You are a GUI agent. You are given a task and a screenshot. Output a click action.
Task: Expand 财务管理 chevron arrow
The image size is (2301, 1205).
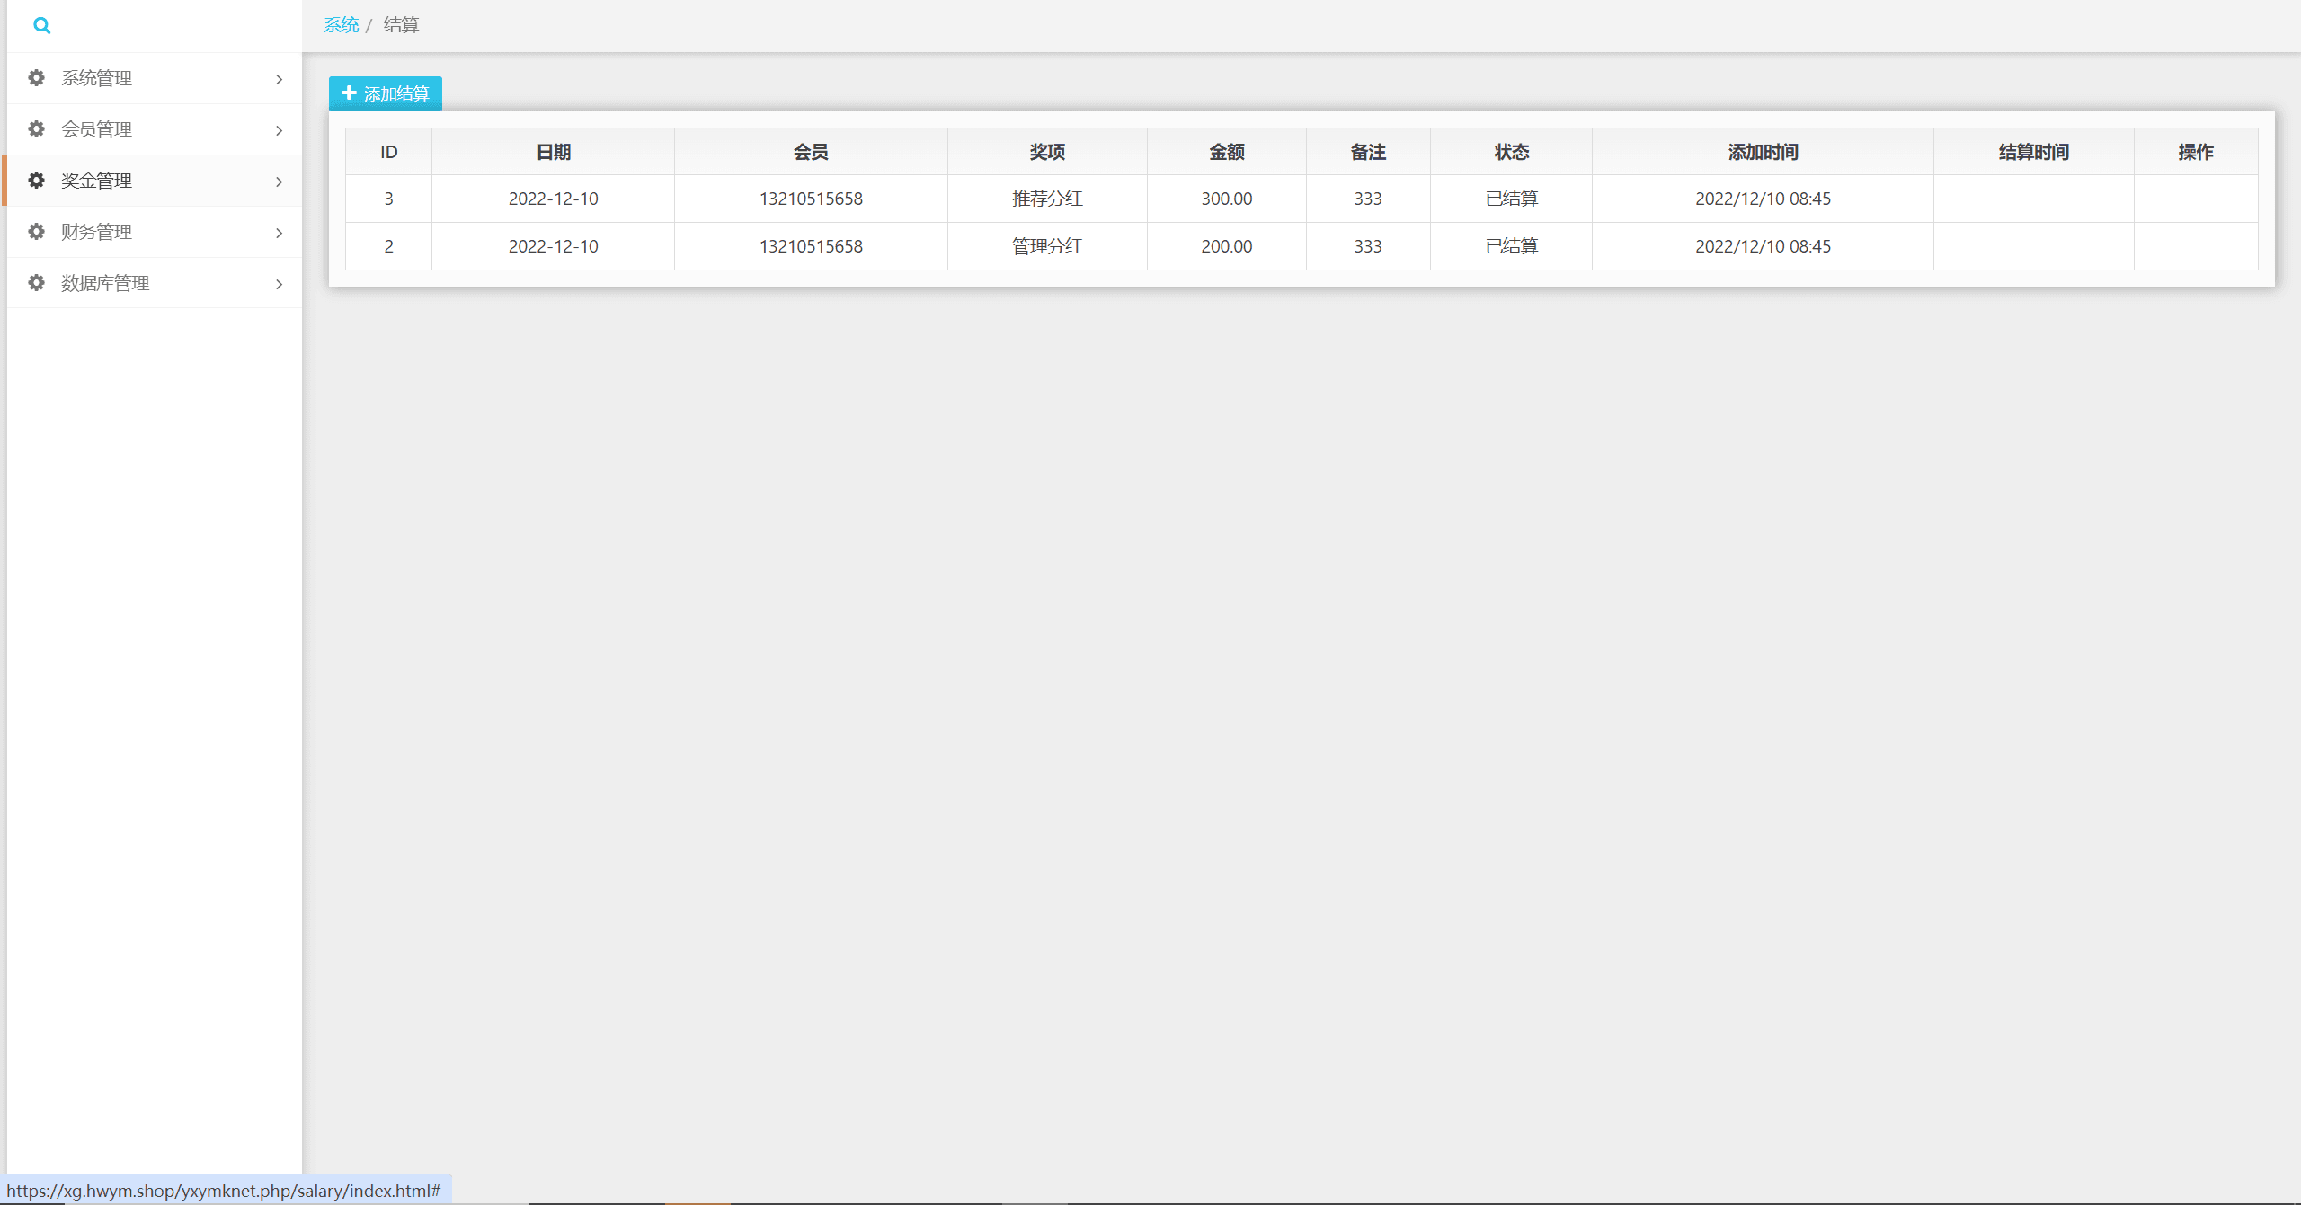(x=279, y=233)
